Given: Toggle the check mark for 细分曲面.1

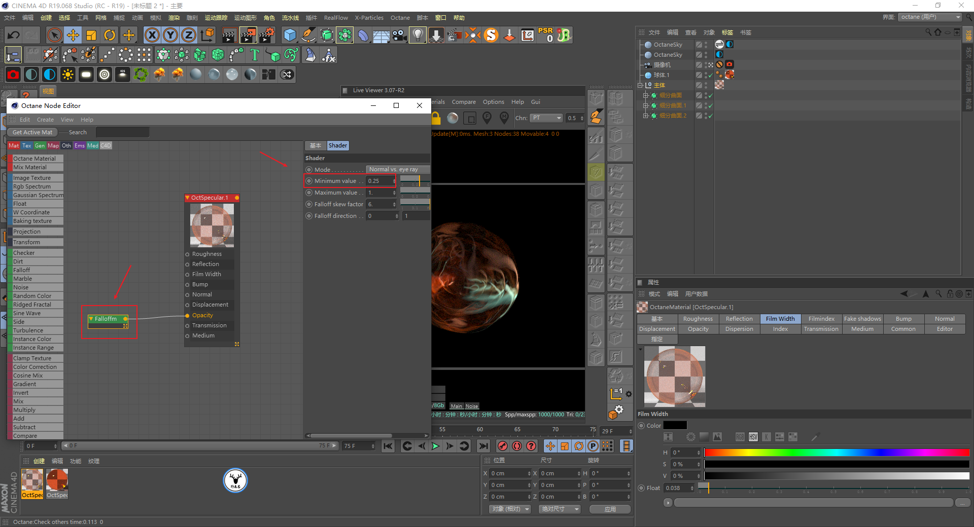Looking at the screenshot, I should (710, 105).
